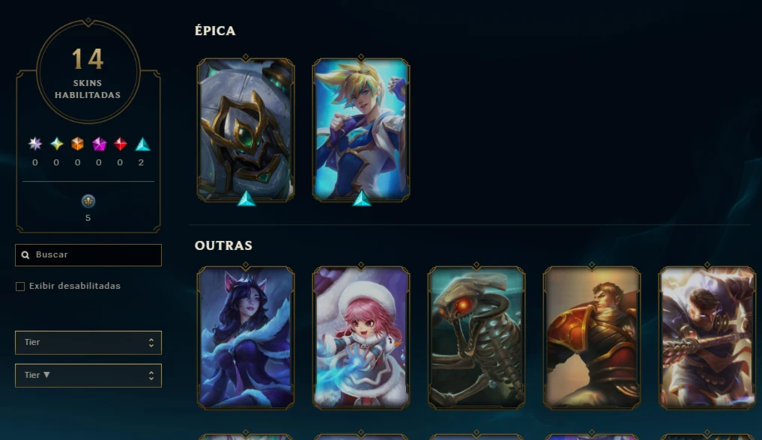Click the magenta Legendary rarity gem icon
The height and width of the screenshot is (440, 762).
[99, 144]
